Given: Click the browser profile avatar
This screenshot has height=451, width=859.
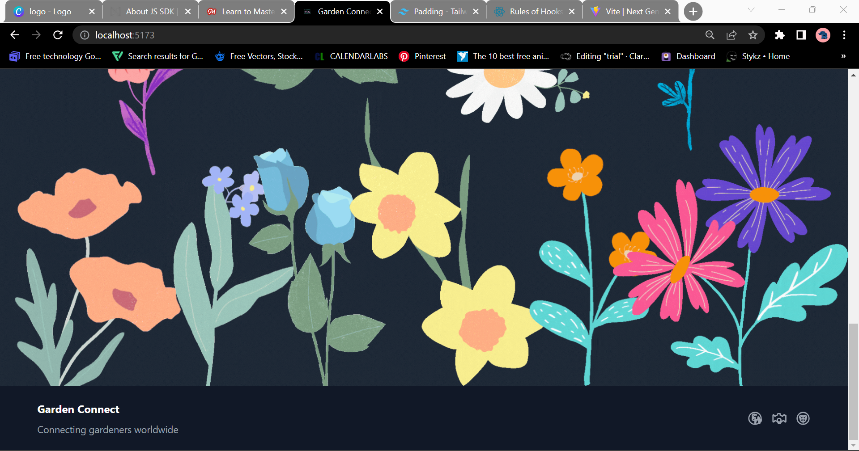Looking at the screenshot, I should (823, 35).
